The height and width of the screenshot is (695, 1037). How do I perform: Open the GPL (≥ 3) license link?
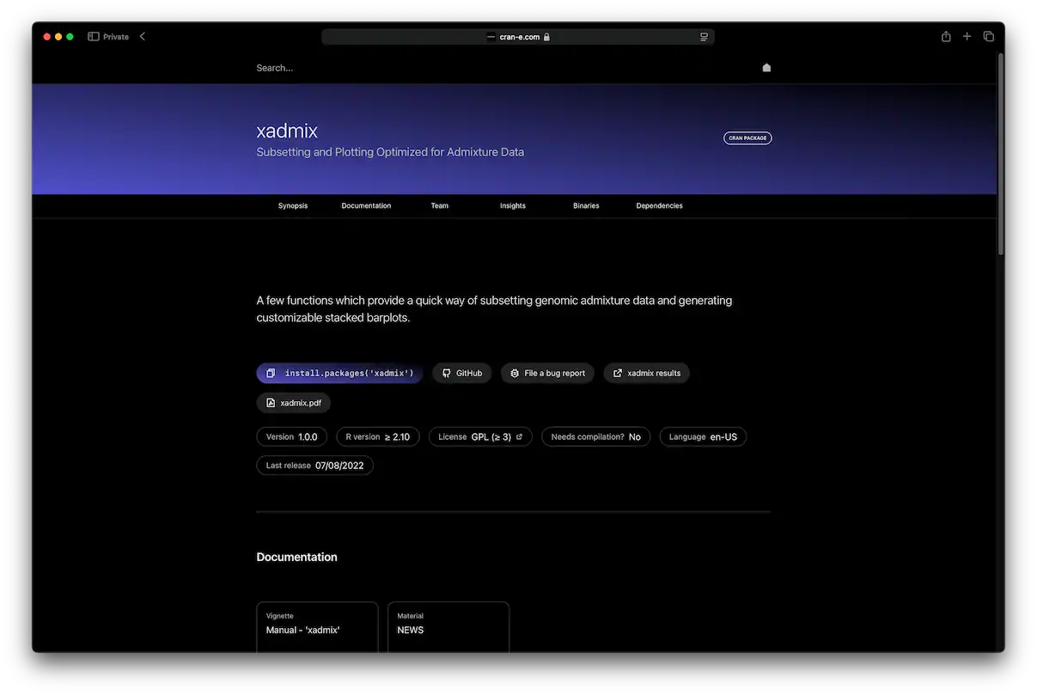(496, 437)
